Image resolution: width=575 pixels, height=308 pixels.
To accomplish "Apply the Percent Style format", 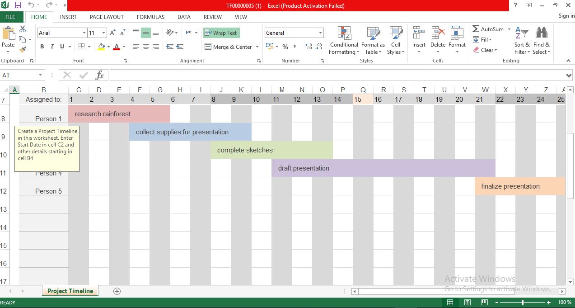I will tap(285, 47).
